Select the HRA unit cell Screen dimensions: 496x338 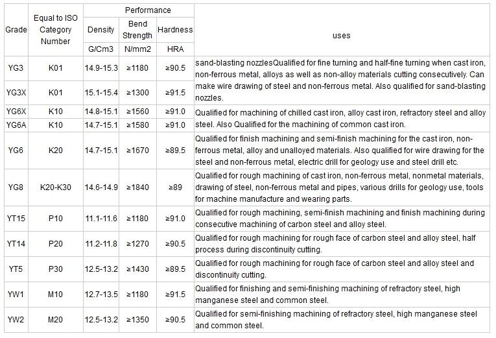[x=174, y=50]
